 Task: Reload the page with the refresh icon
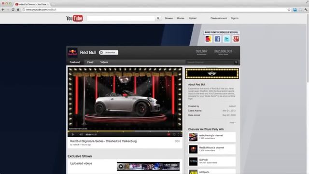(x=13, y=10)
